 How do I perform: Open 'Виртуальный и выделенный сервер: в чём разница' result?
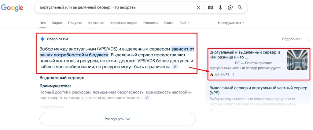[245, 55]
